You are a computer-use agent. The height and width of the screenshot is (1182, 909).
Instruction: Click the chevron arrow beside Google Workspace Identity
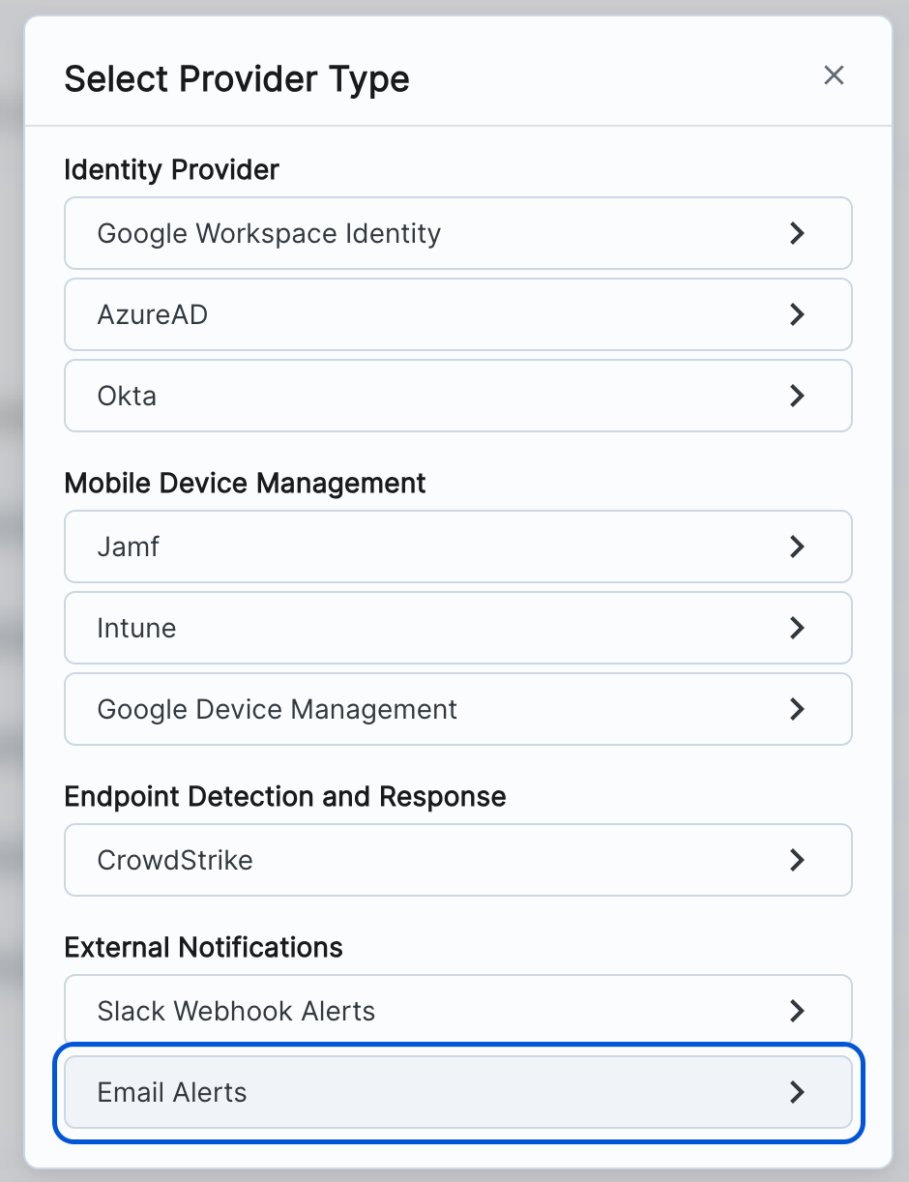(x=797, y=233)
